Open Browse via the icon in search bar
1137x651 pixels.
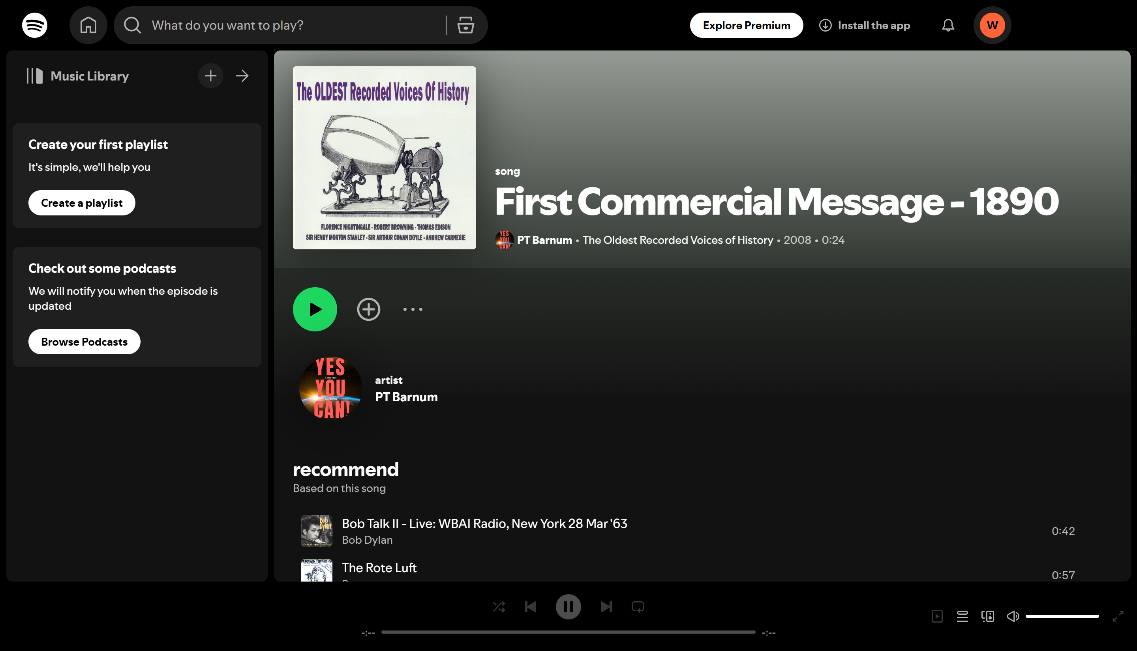(465, 25)
